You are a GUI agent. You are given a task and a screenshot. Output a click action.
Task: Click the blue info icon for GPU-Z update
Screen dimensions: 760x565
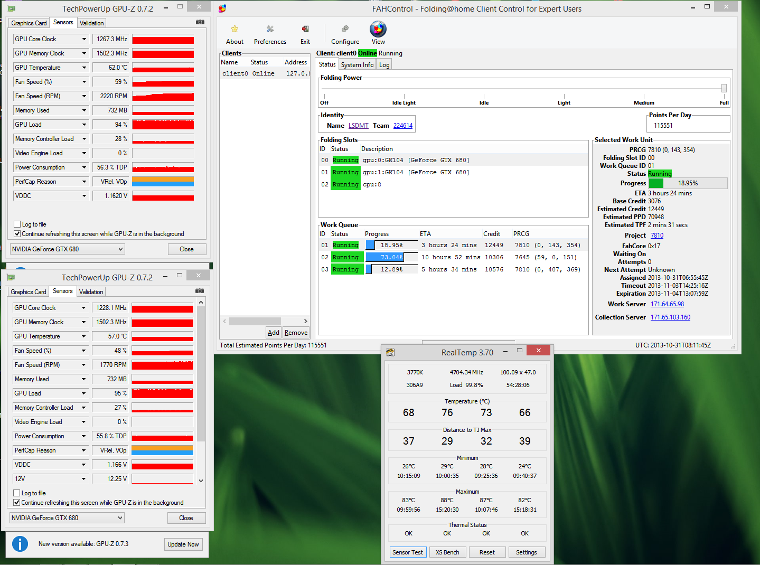coord(20,544)
